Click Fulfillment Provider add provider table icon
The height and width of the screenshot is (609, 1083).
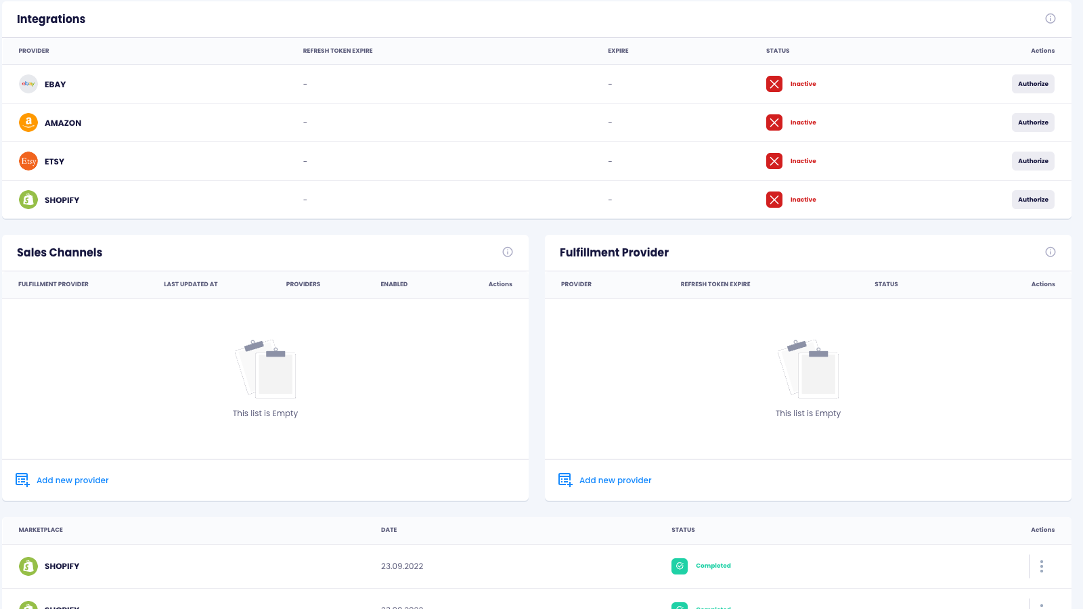[565, 480]
